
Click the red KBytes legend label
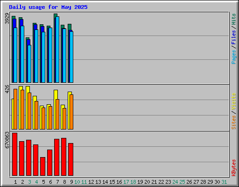tap(234, 168)
